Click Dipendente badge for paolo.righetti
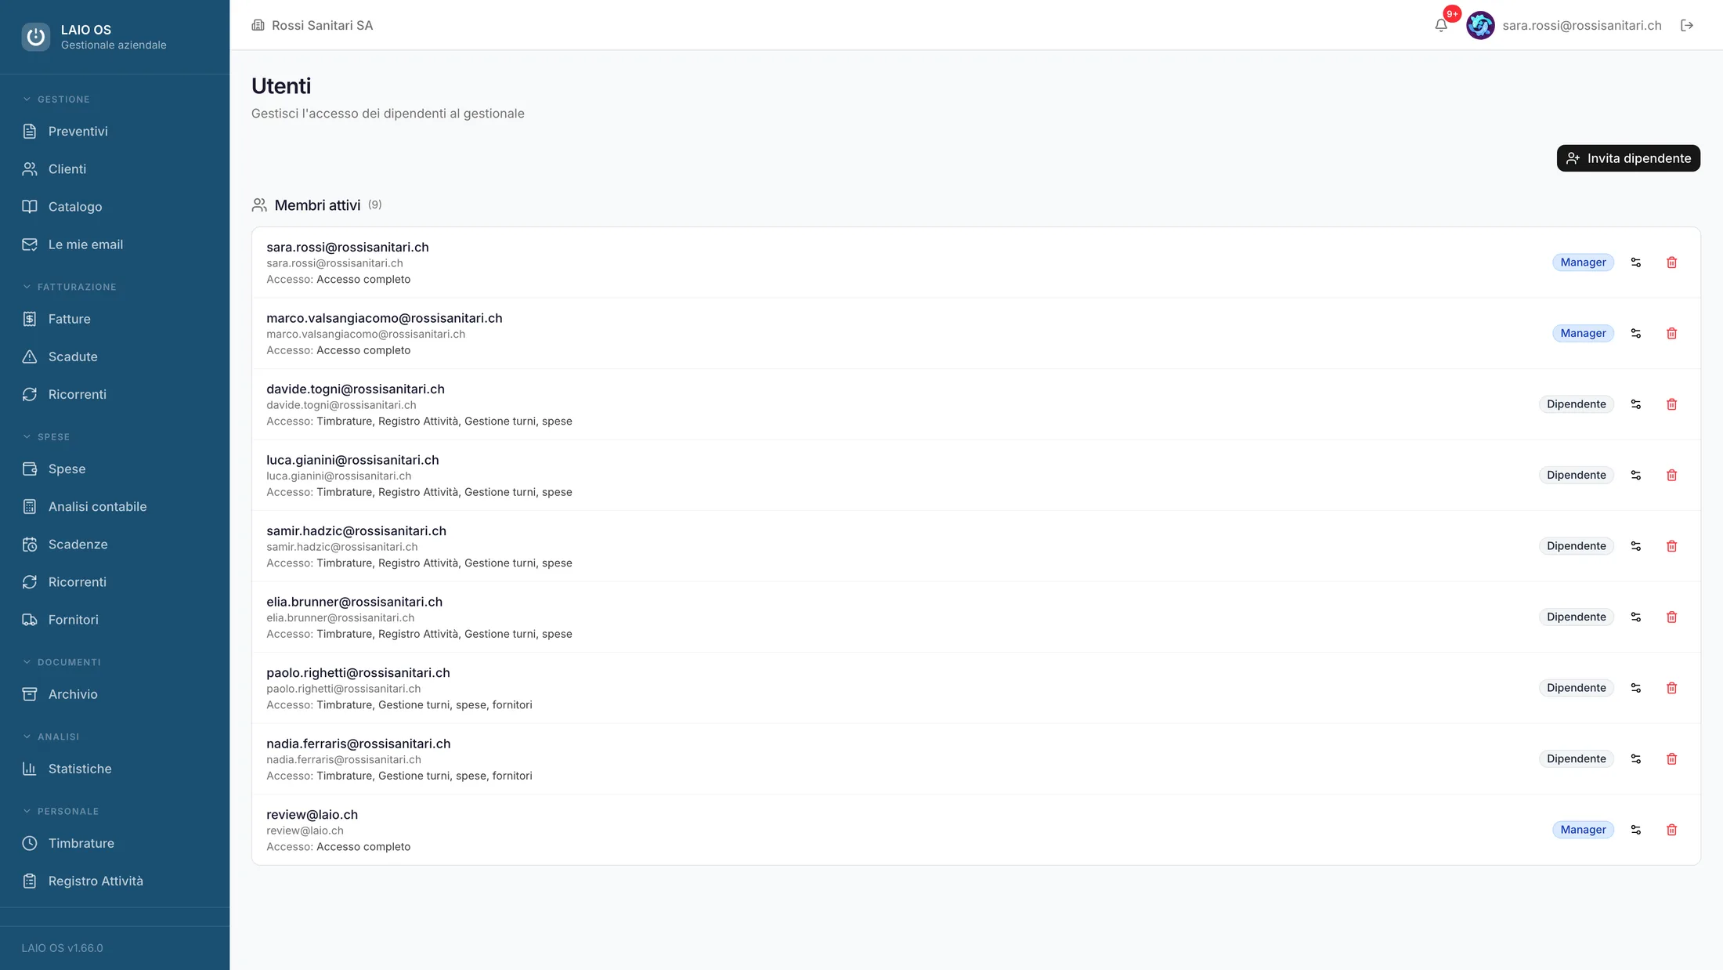The image size is (1723, 970). [1576, 688]
